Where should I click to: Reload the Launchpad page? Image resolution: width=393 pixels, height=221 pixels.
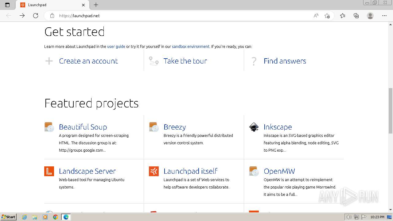click(x=36, y=16)
